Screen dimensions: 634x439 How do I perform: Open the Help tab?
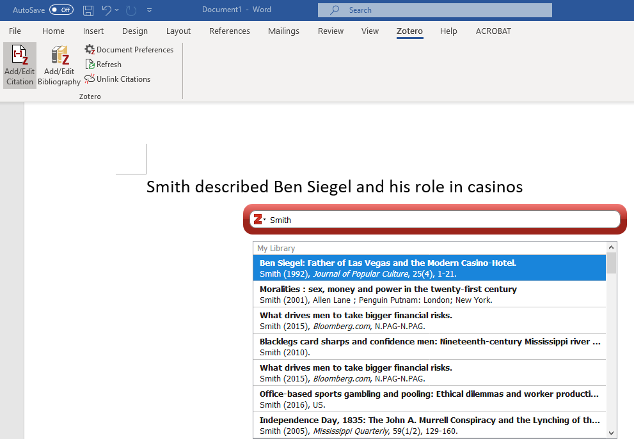449,31
